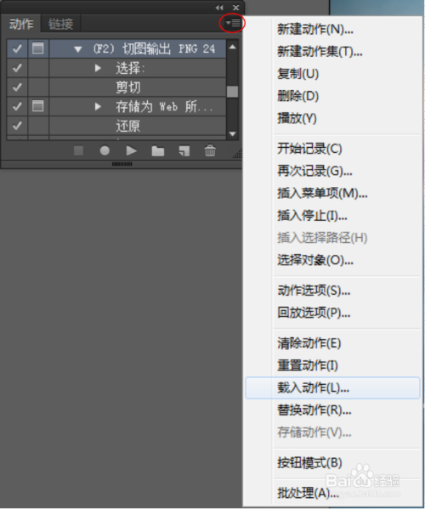Screen dimensions: 425x509
Task: Toggle checkmark for the 剪切 step
Action: (17, 87)
